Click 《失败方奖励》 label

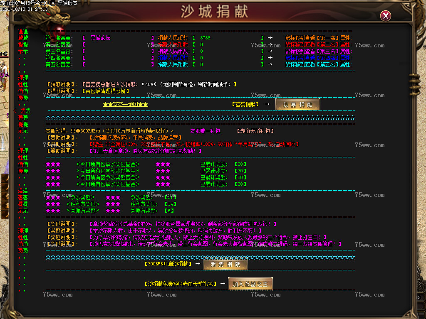83,211
